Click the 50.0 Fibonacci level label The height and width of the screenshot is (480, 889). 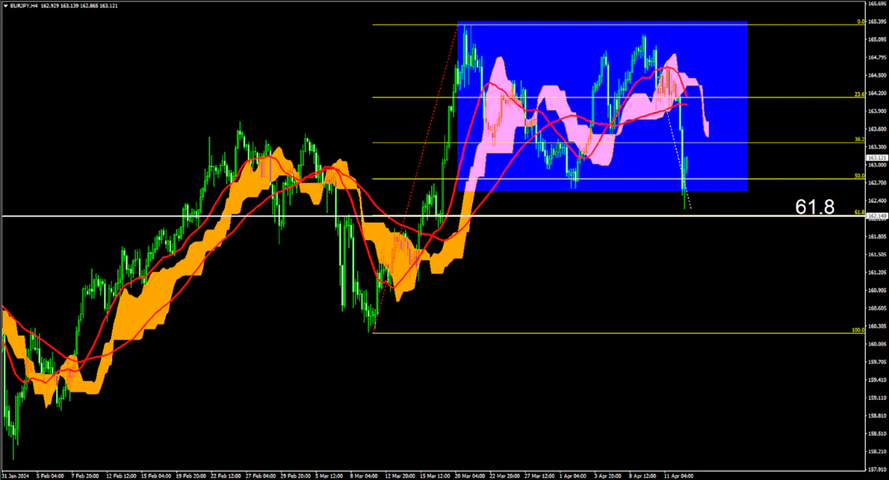pyautogui.click(x=860, y=176)
